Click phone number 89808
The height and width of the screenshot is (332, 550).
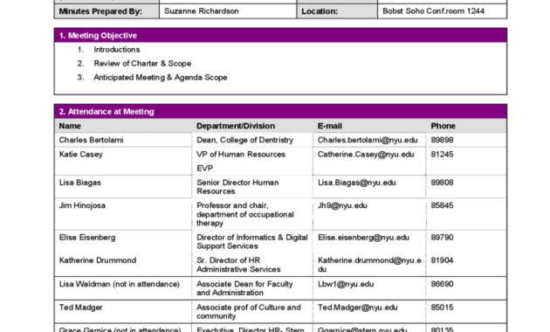442,183
